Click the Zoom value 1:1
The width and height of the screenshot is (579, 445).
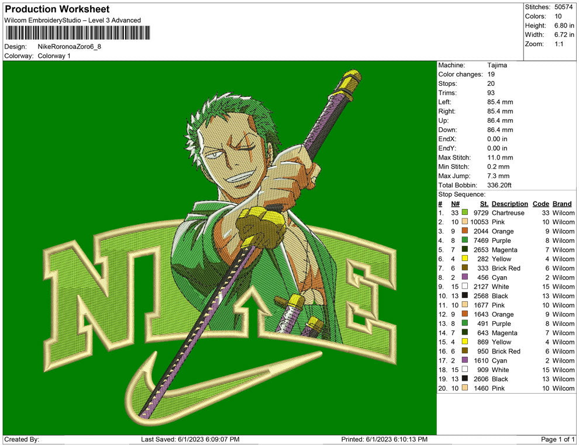(x=559, y=44)
